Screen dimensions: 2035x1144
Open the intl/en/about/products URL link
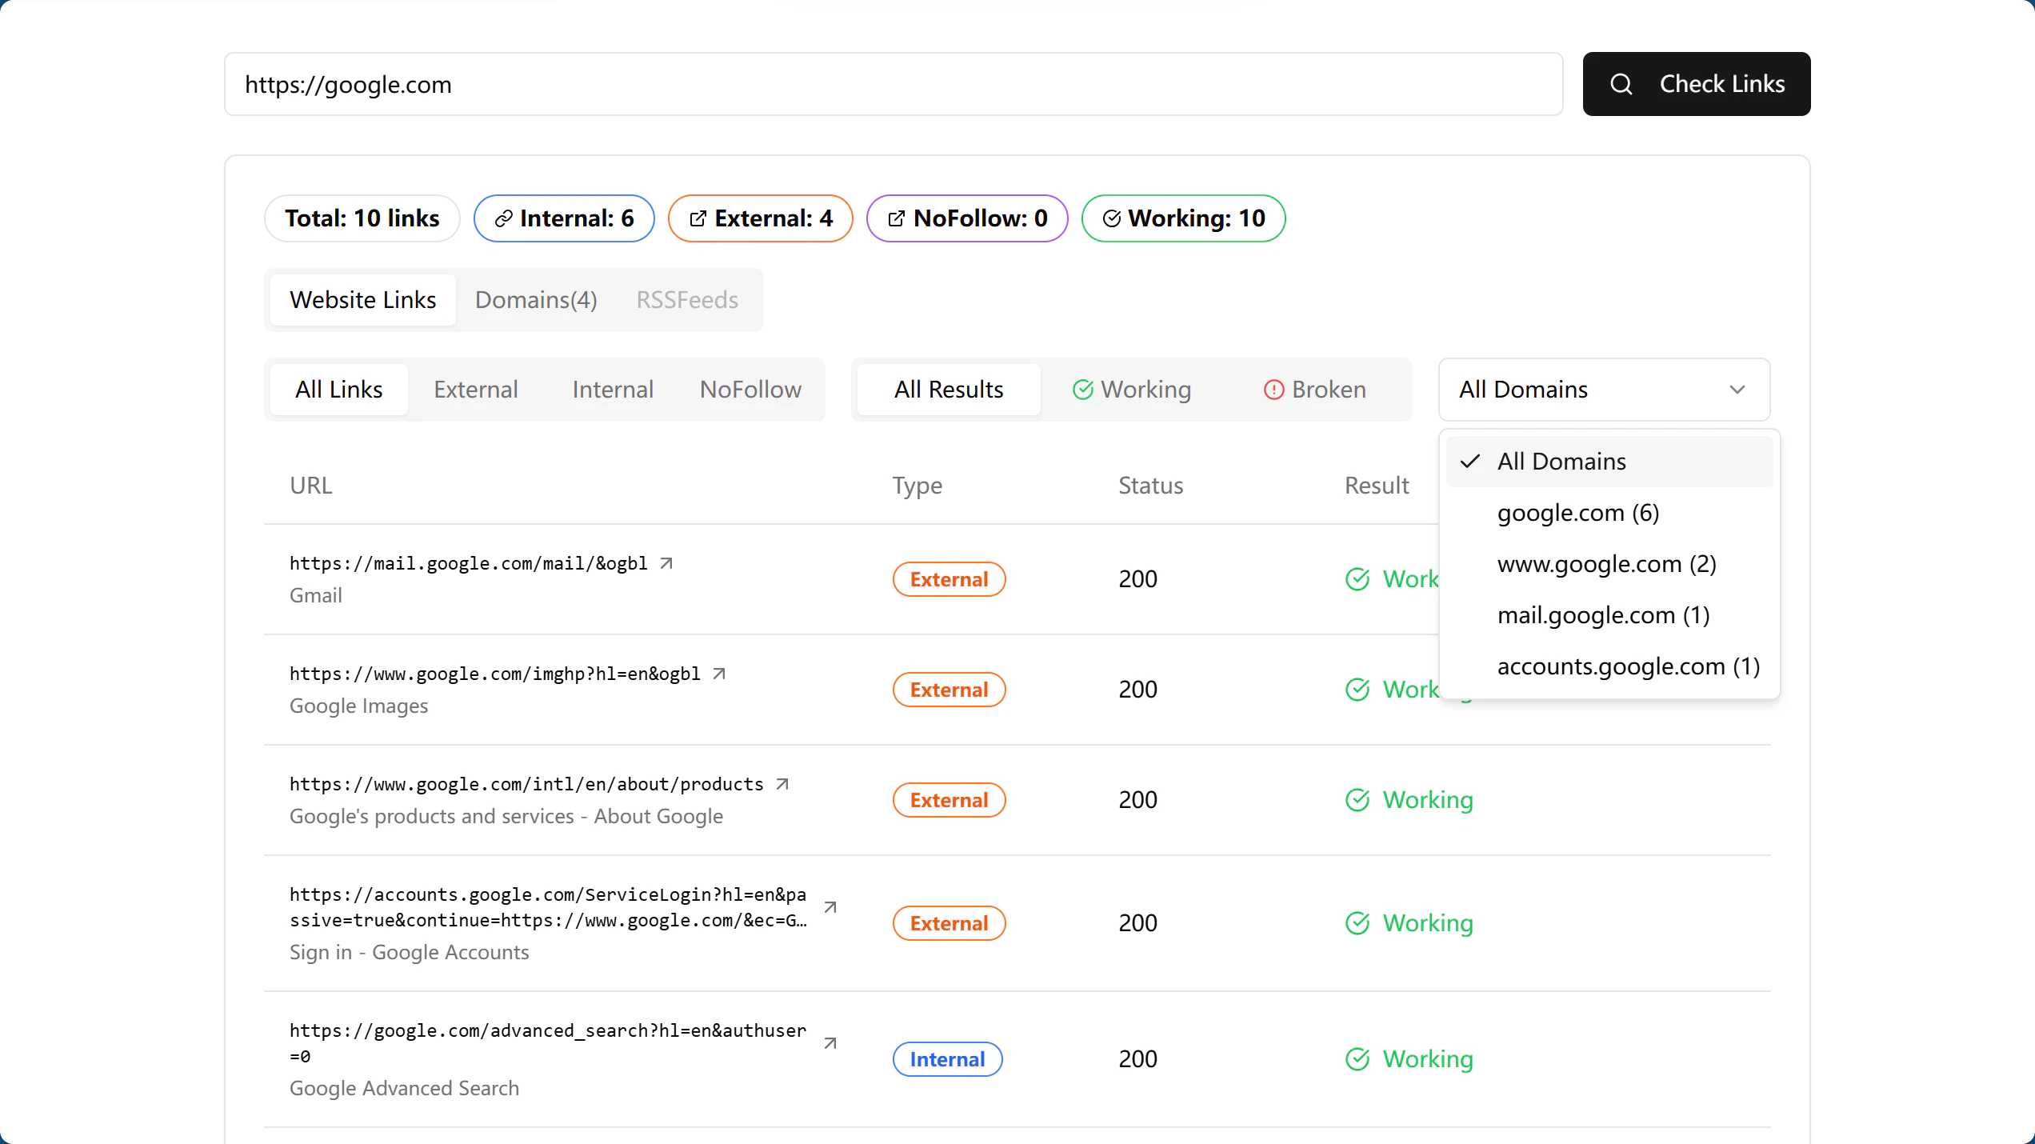(526, 784)
